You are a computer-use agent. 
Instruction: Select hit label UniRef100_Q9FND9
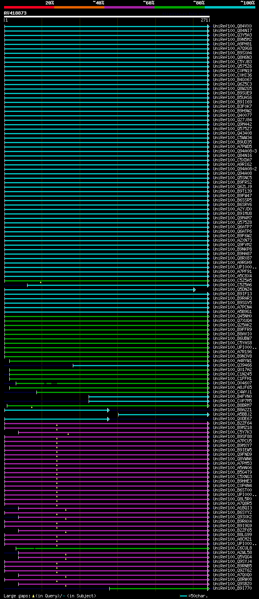pos(232,454)
